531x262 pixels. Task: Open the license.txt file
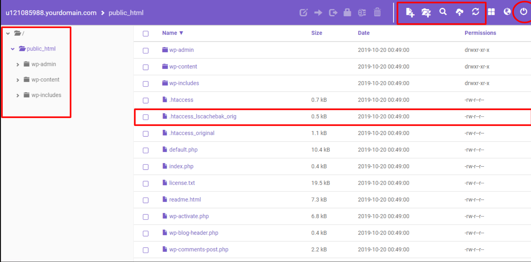(x=182, y=183)
